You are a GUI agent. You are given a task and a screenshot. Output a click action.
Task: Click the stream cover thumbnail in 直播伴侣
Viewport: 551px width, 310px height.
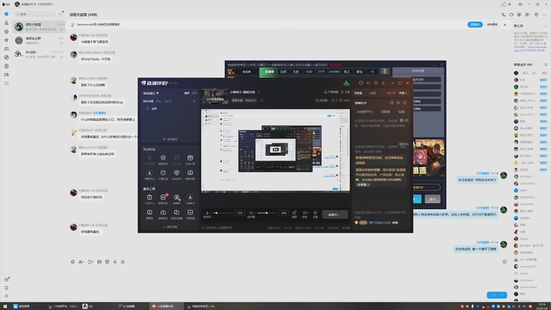click(x=215, y=96)
